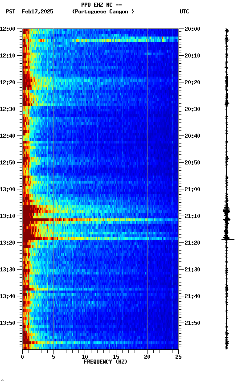Click the 20:40 UTC time label
This screenshot has height=385, width=246.
pos(193,136)
